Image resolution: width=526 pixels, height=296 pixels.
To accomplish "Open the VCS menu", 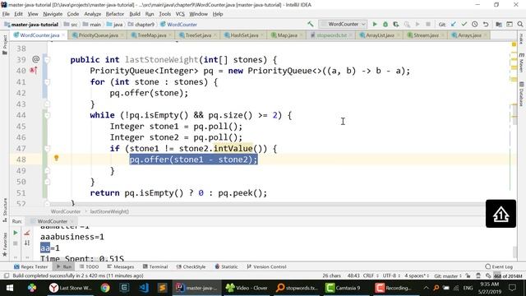I will click(180, 14).
